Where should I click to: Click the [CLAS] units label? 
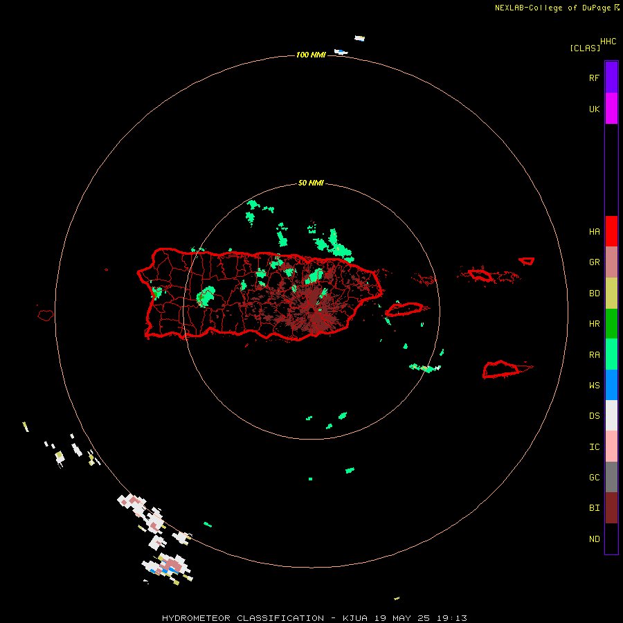pos(585,48)
